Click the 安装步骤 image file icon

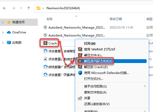(x=45, y=59)
